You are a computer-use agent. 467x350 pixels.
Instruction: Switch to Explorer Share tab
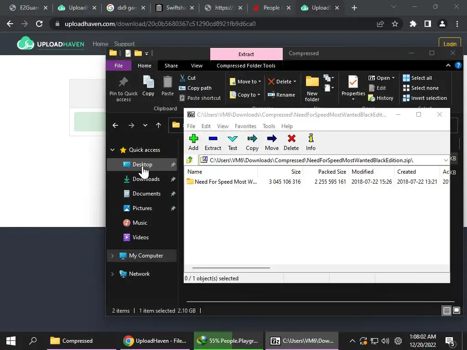[x=171, y=66]
